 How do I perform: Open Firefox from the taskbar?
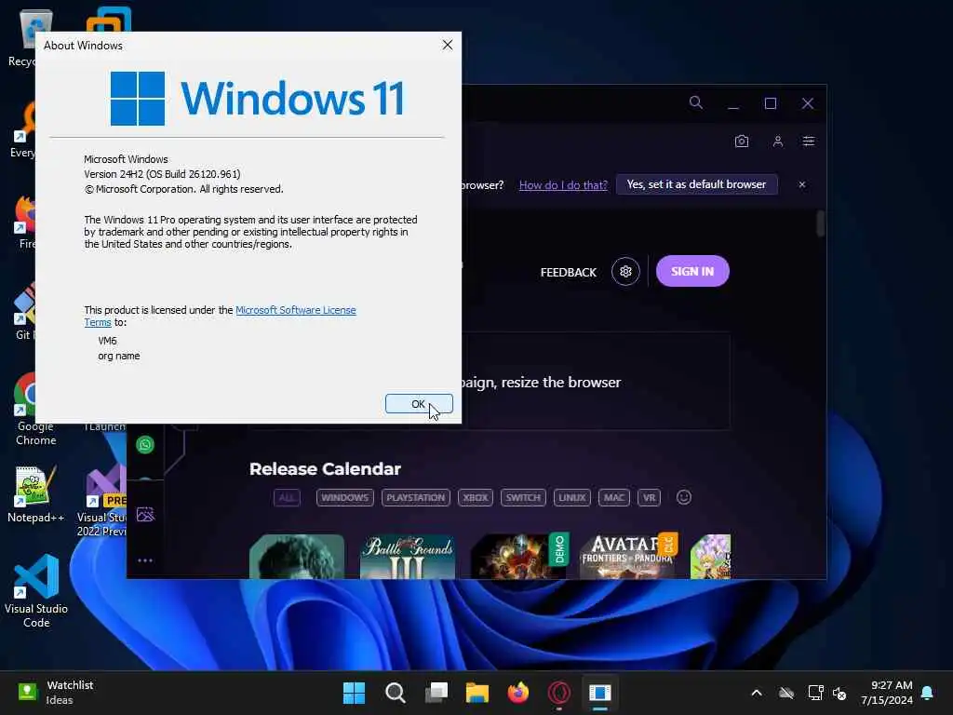point(517,693)
